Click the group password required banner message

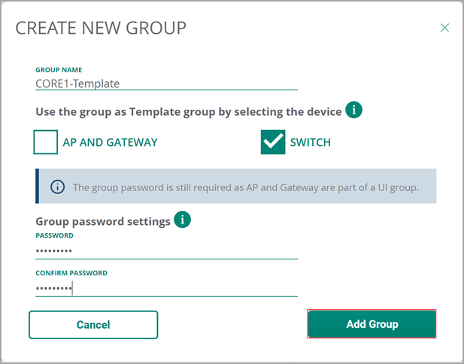tap(246, 187)
